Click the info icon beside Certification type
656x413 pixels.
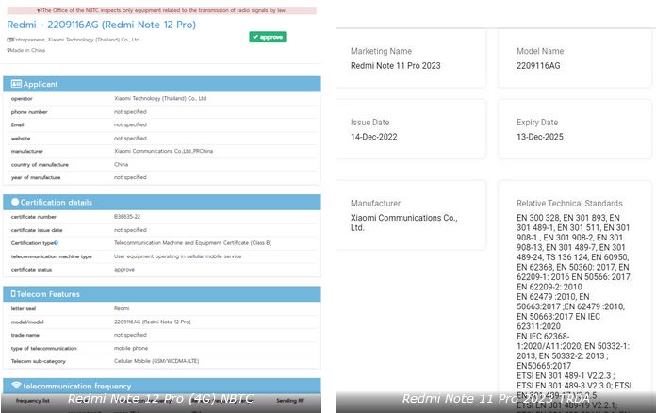pos(56,243)
